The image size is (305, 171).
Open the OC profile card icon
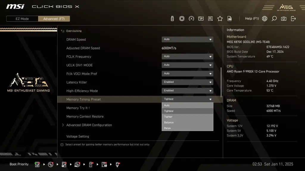pos(201,19)
